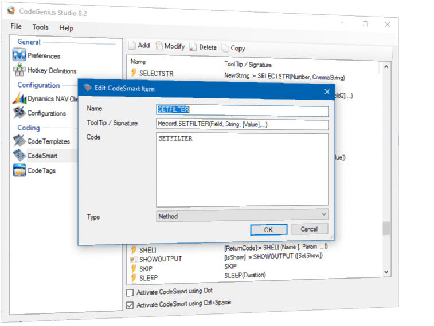Enable Activate CodeSmart using Dot
The image size is (434, 326).
click(x=130, y=293)
